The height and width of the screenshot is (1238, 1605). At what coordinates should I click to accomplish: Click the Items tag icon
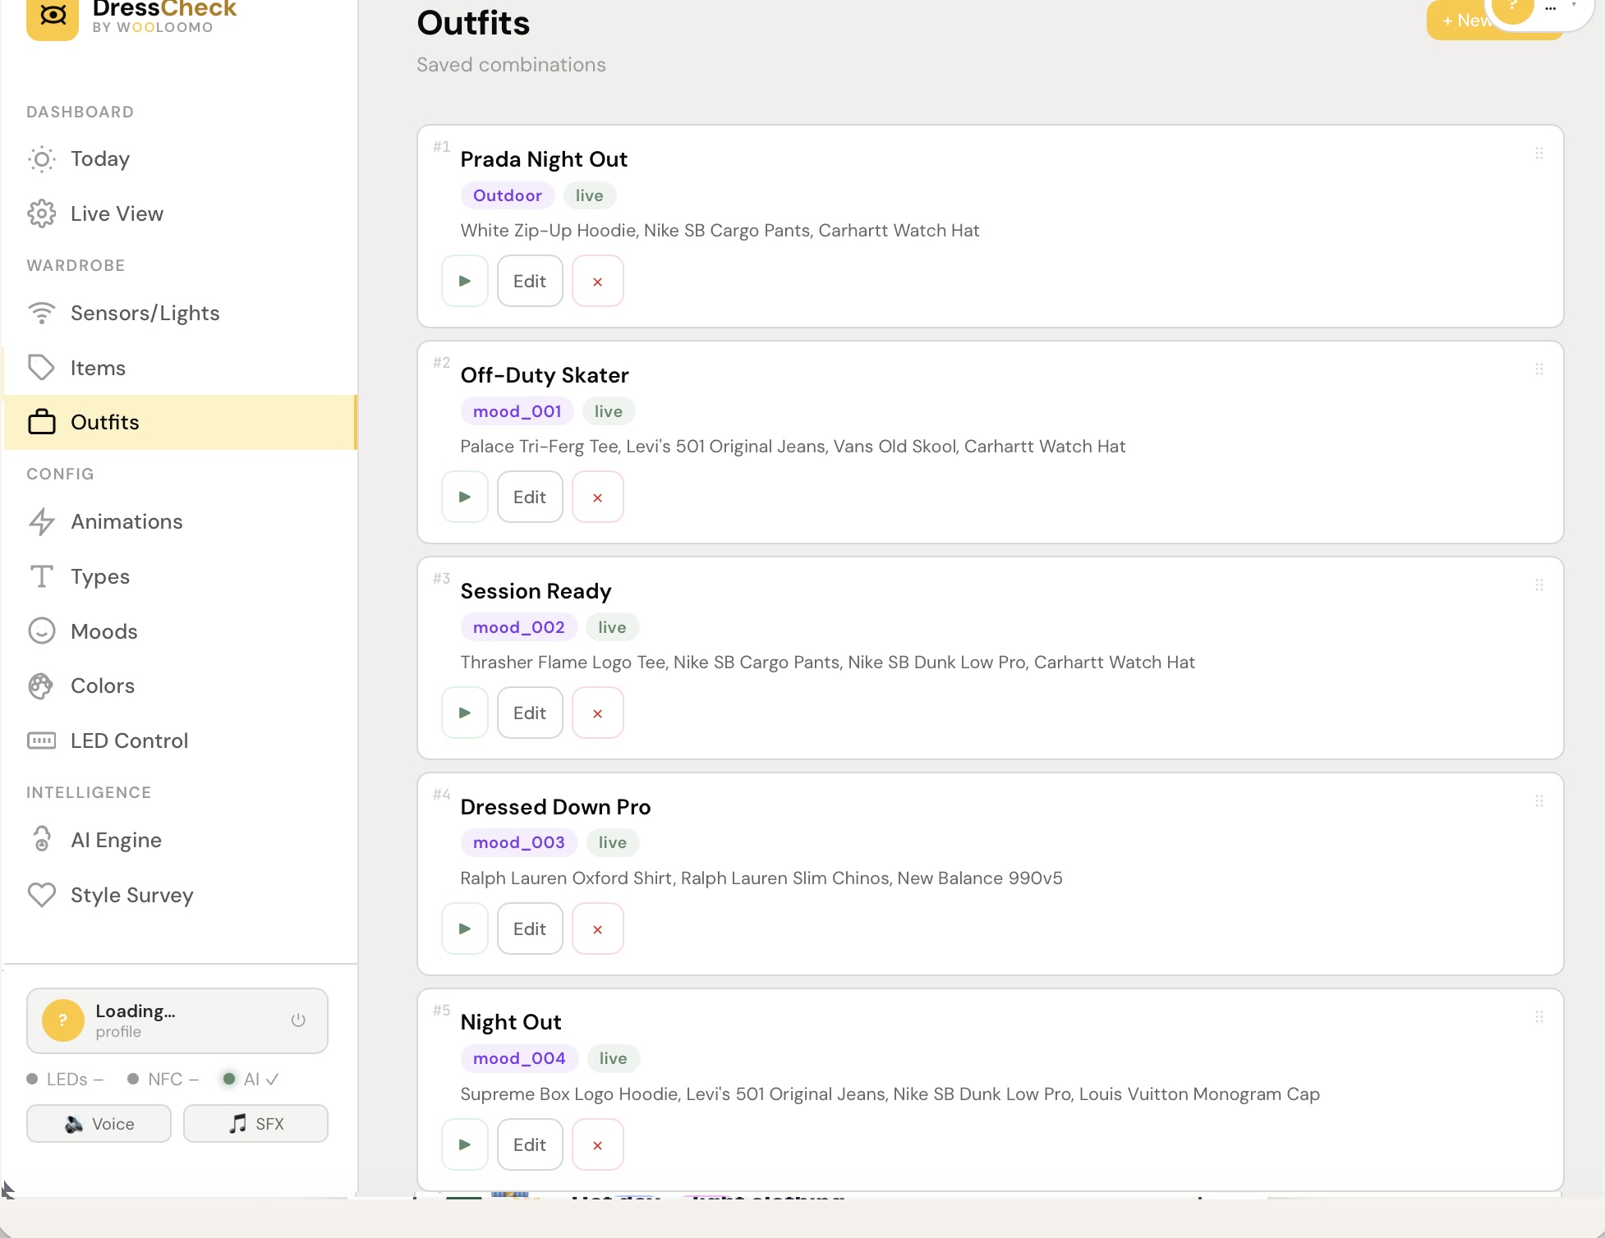click(x=41, y=368)
